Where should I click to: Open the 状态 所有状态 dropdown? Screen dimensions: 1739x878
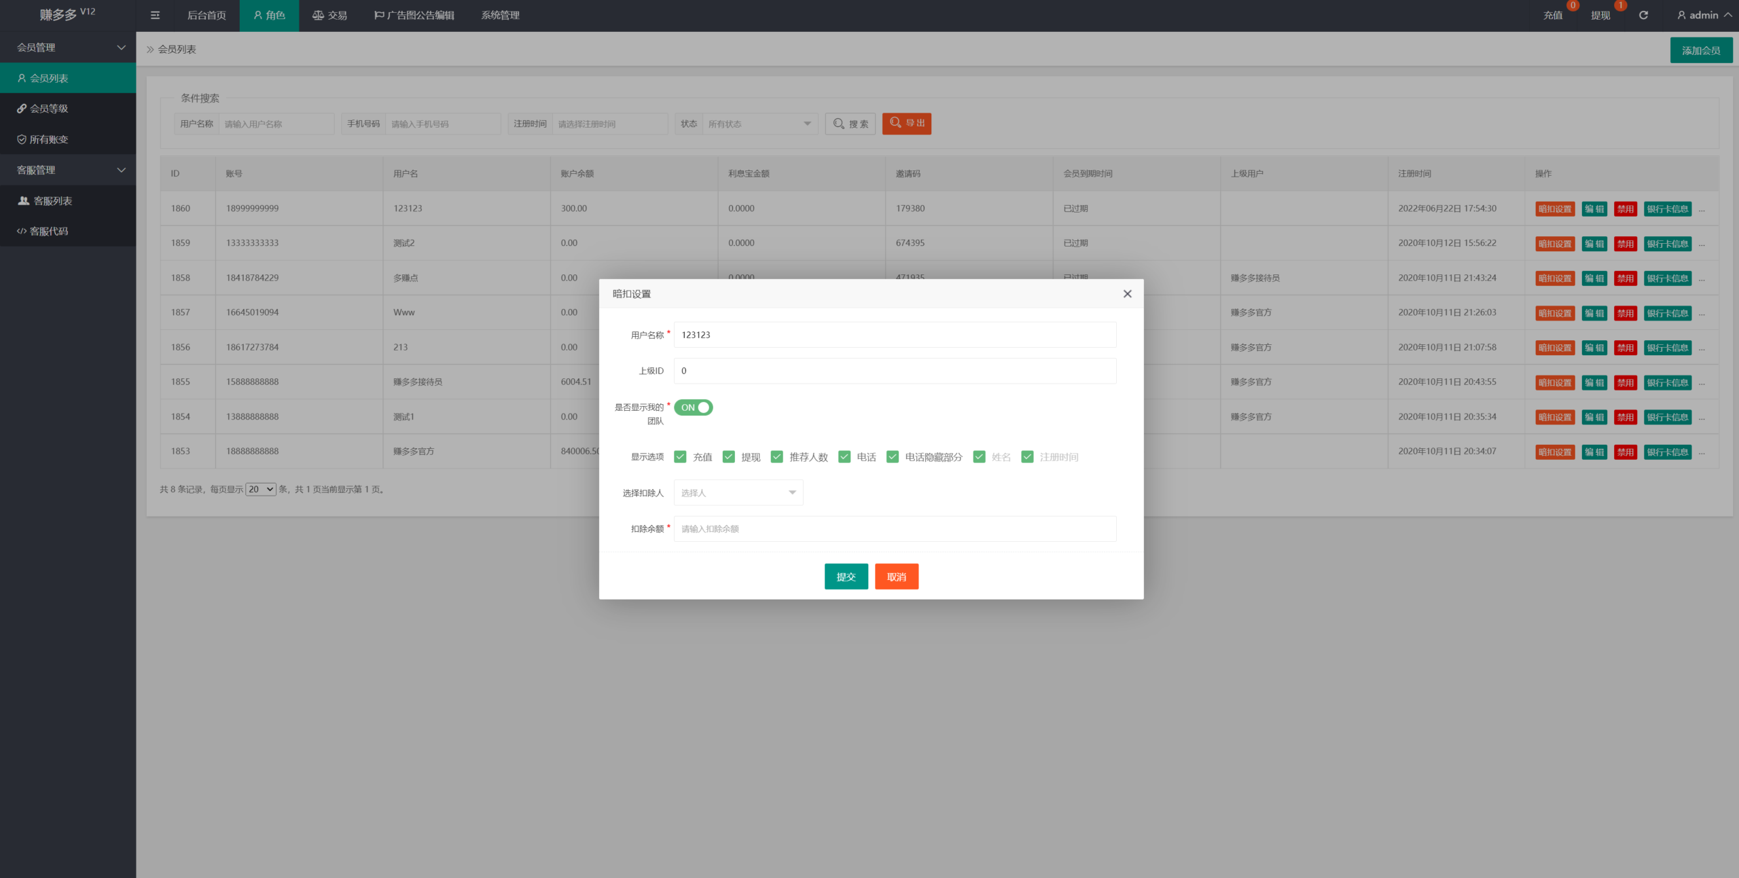760,124
